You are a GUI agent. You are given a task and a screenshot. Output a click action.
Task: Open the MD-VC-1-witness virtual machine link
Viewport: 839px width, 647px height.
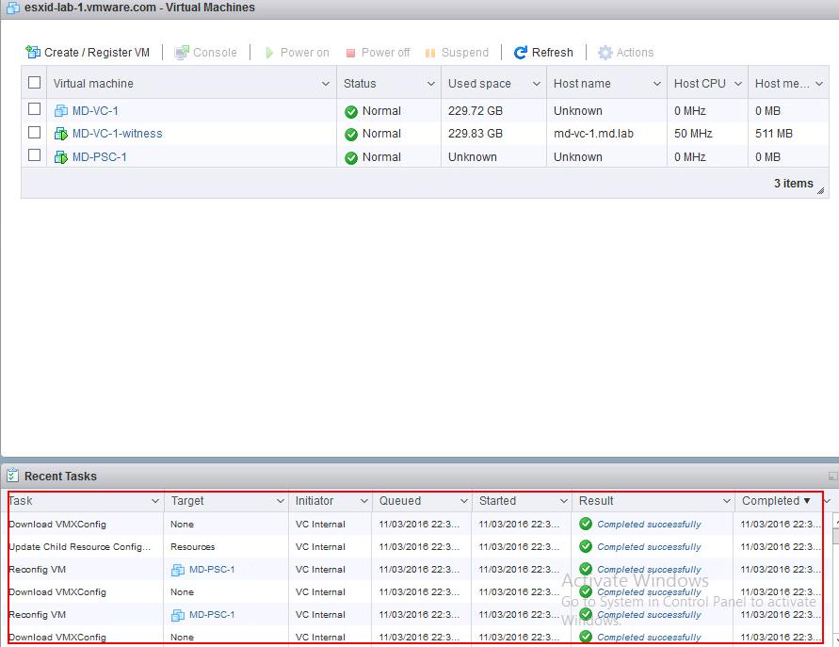click(117, 133)
